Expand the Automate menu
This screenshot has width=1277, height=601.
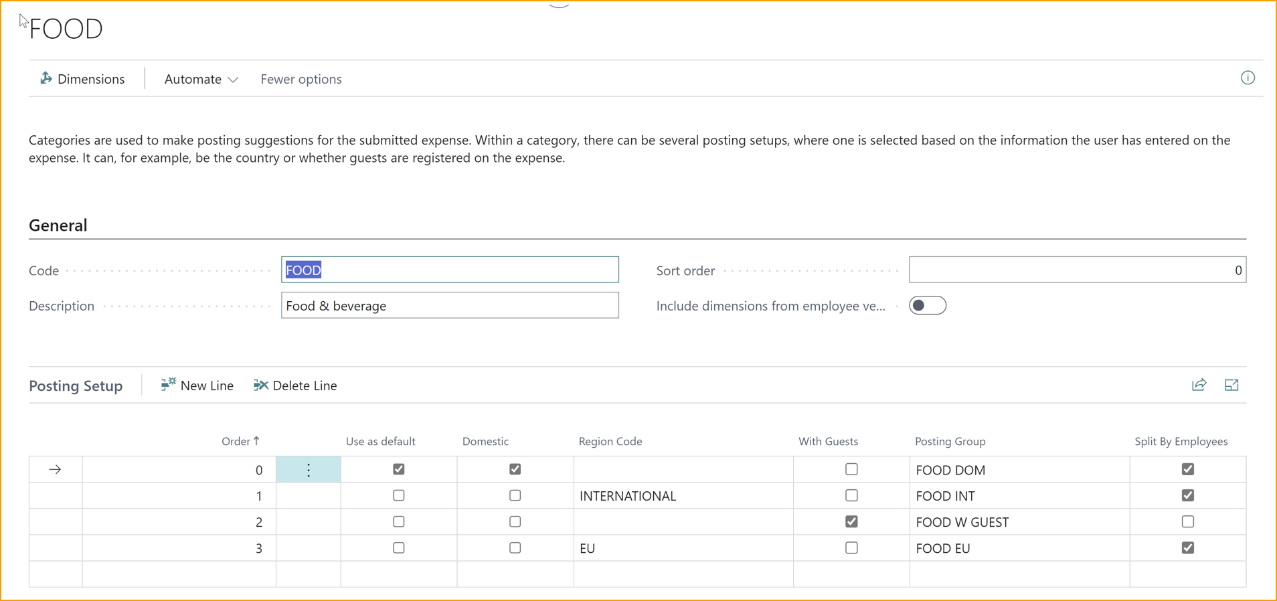[x=201, y=79]
